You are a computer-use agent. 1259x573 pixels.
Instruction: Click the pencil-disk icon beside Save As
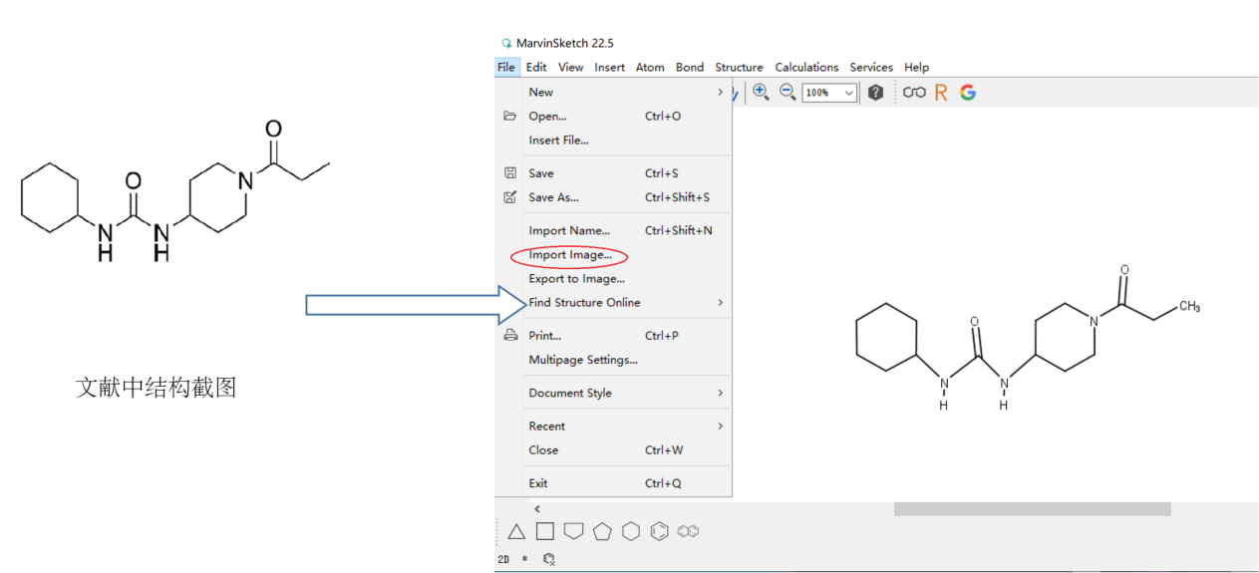pyautogui.click(x=510, y=197)
